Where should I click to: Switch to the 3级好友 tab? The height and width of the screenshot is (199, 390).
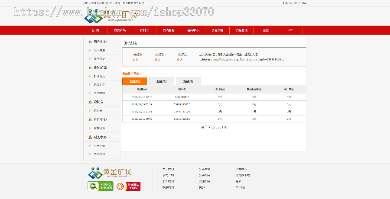click(x=188, y=81)
